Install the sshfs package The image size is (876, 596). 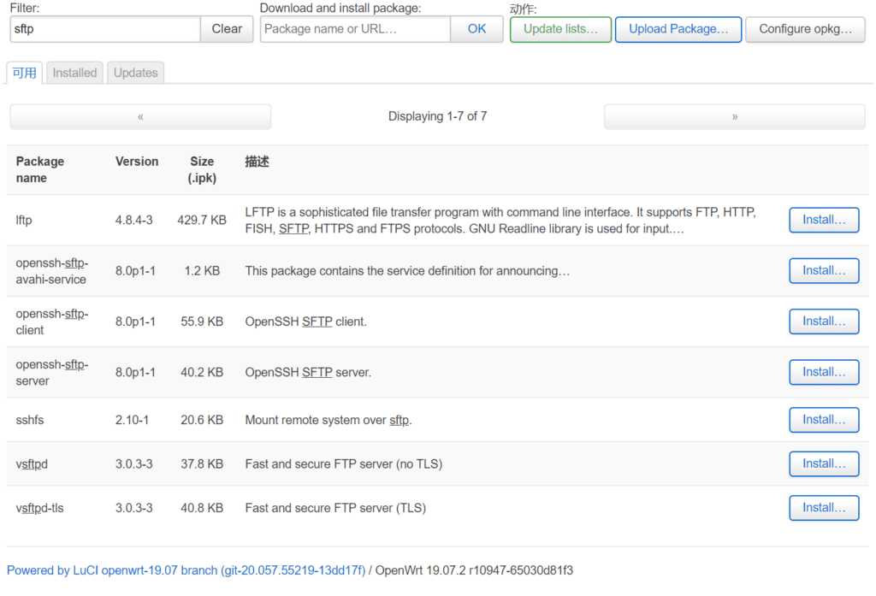[x=823, y=420]
